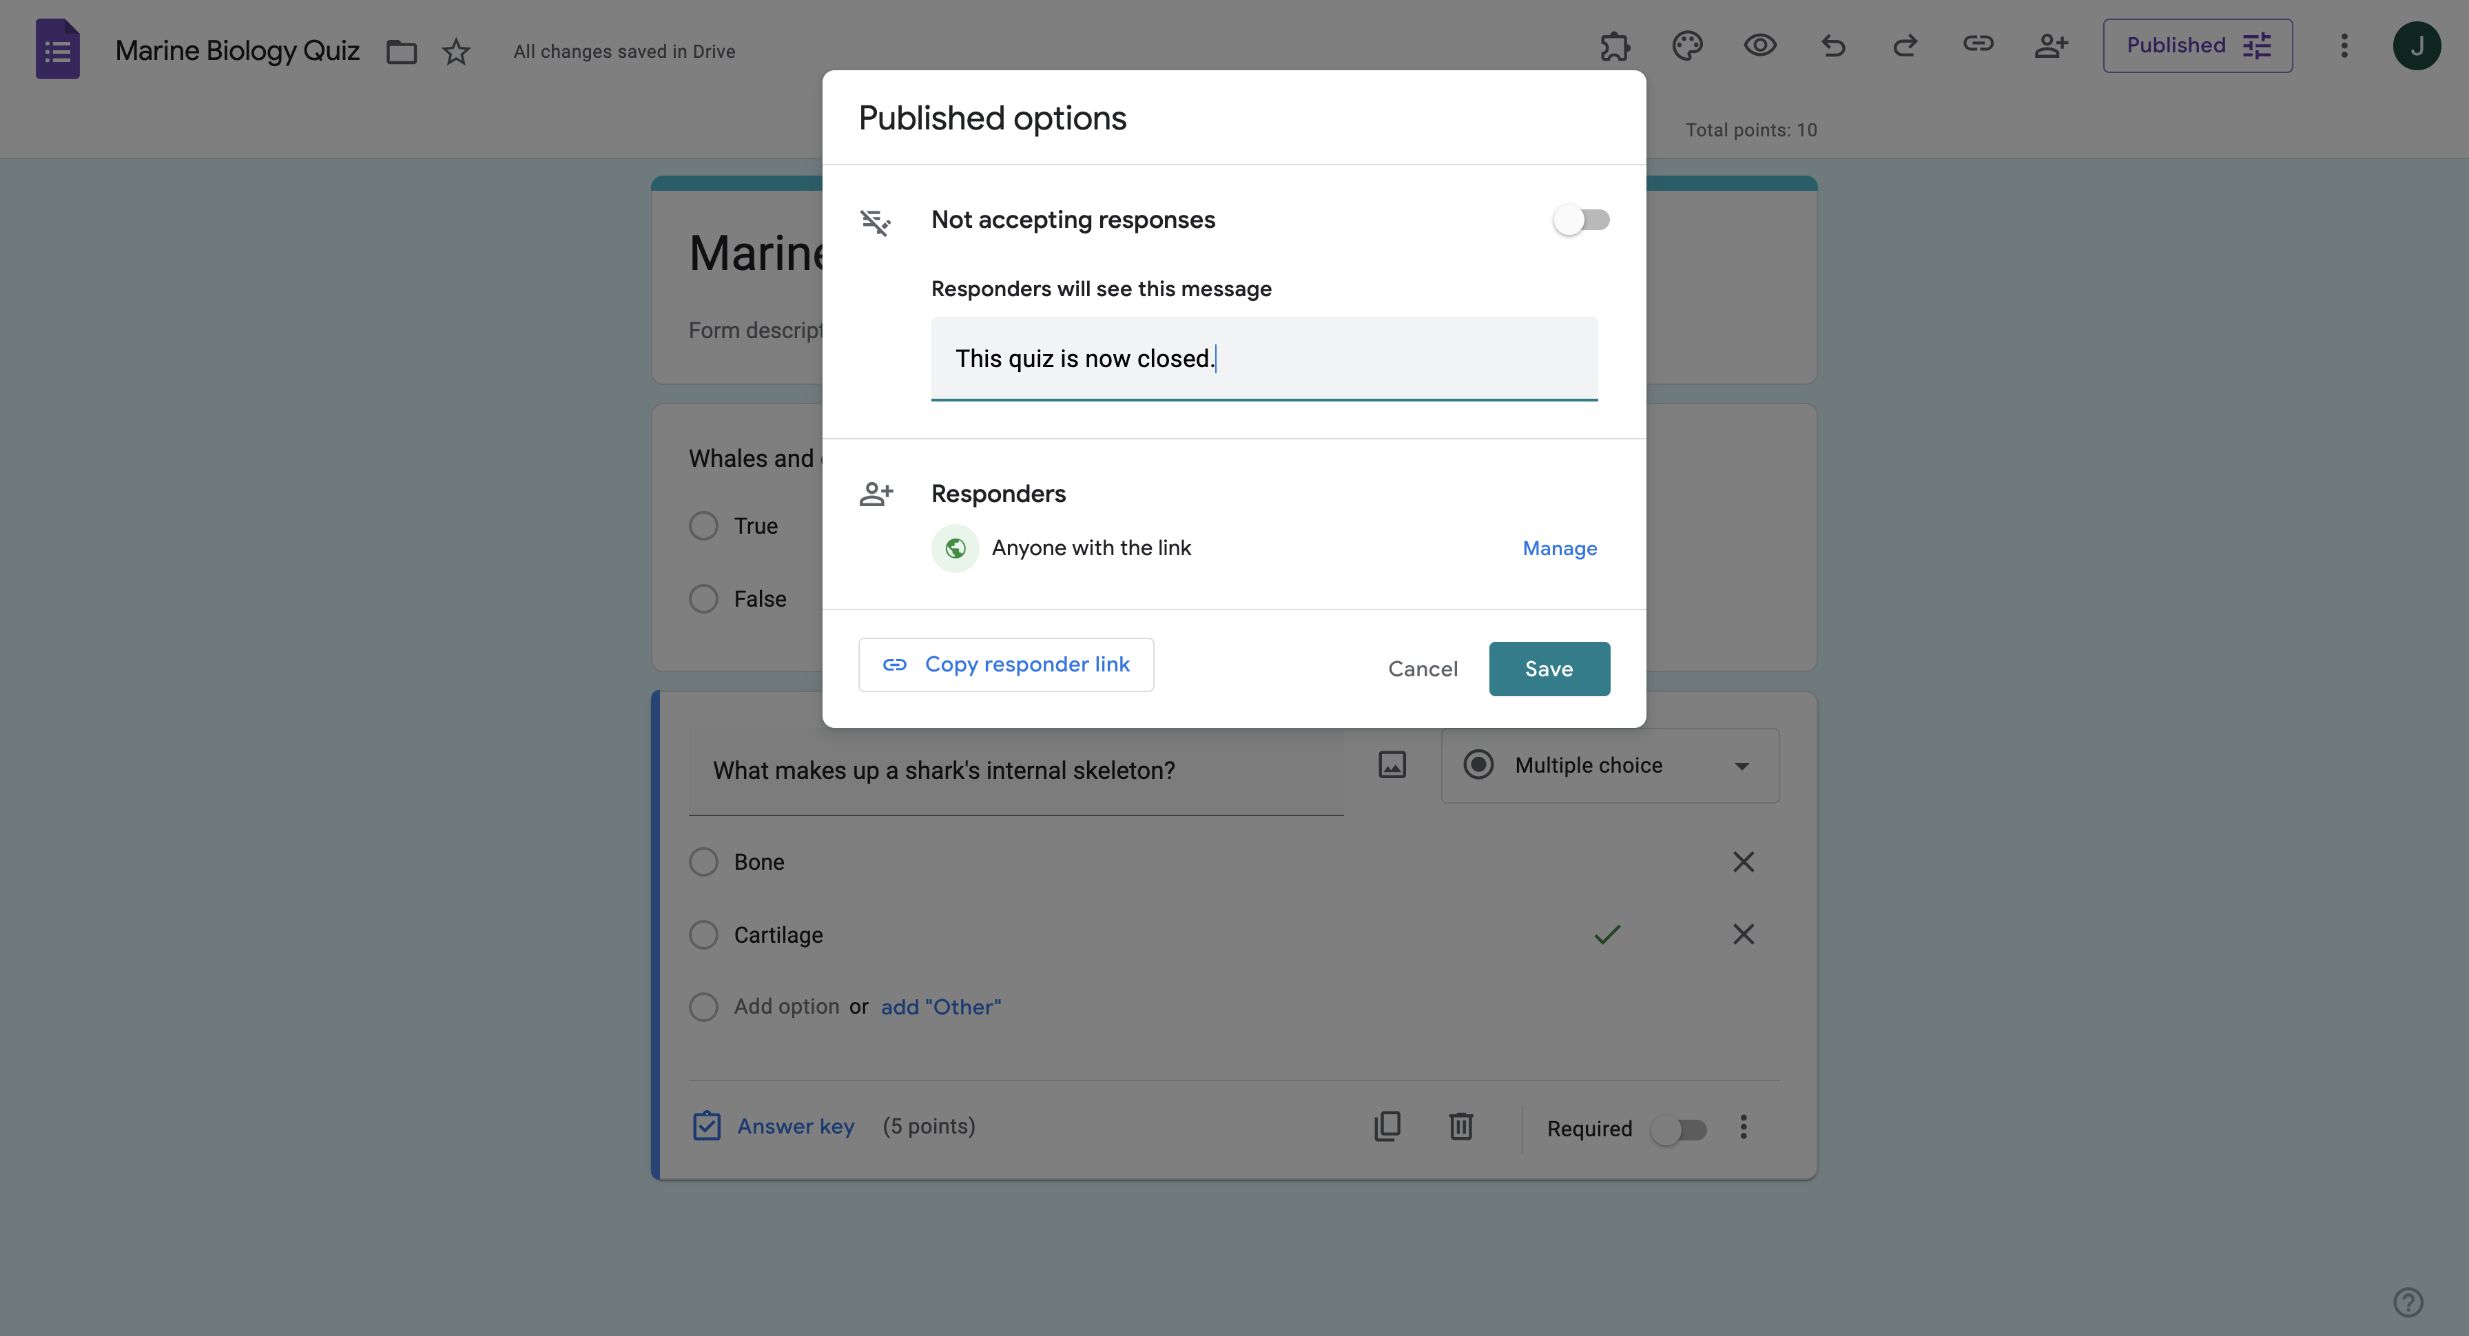Open the question's more options menu
The width and height of the screenshot is (2469, 1336).
point(1744,1127)
